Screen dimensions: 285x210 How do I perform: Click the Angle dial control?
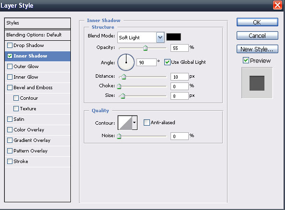126,62
